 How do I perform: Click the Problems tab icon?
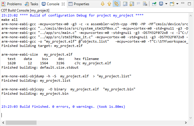pyautogui.click(x=3, y=4)
